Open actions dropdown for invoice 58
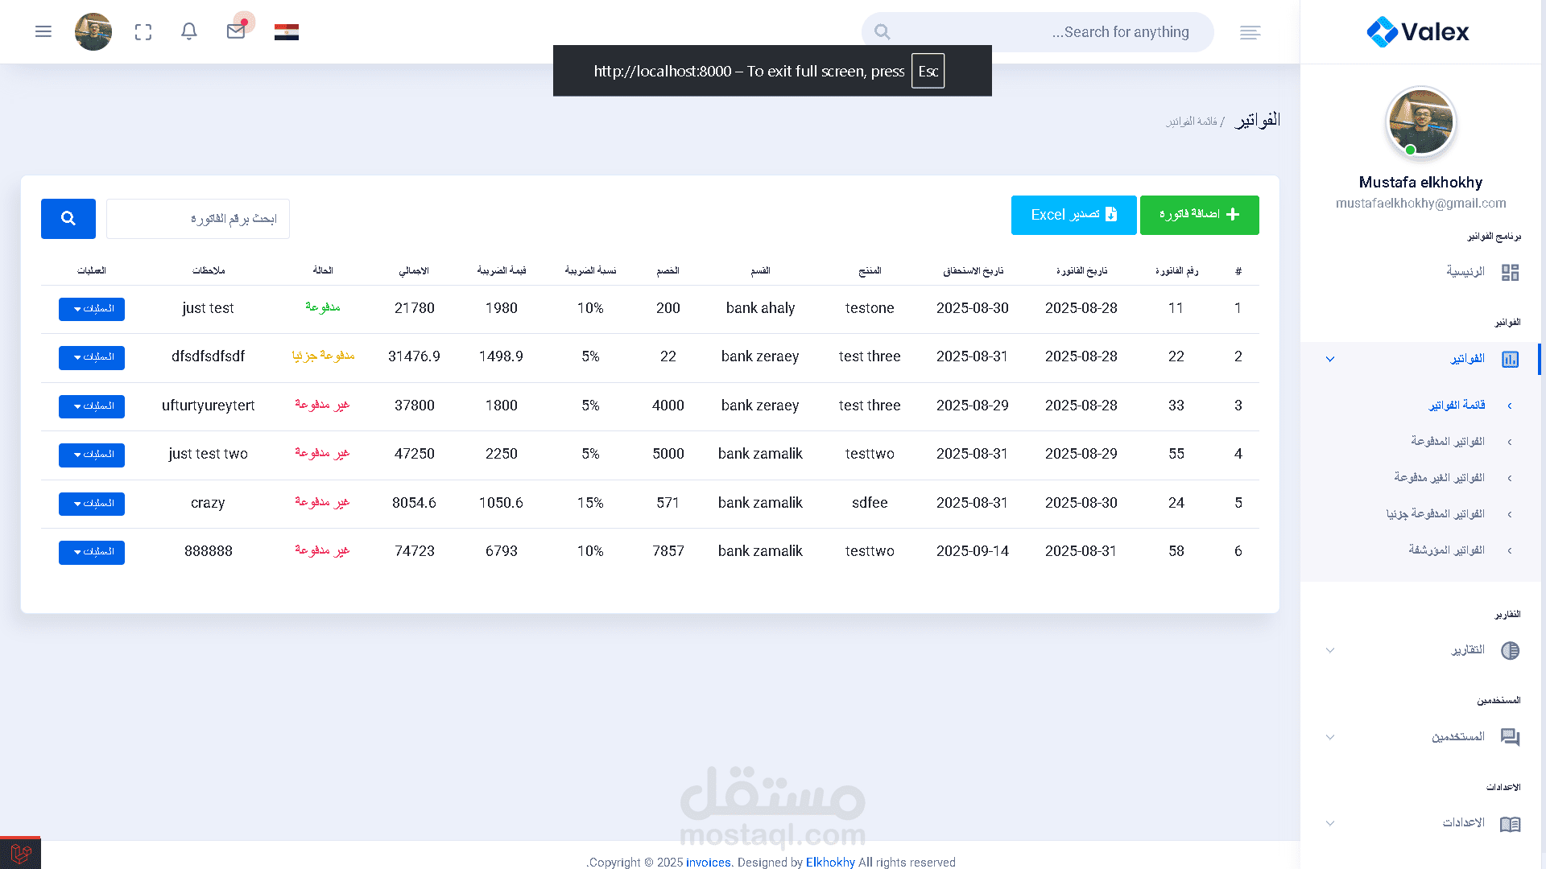 coord(92,552)
